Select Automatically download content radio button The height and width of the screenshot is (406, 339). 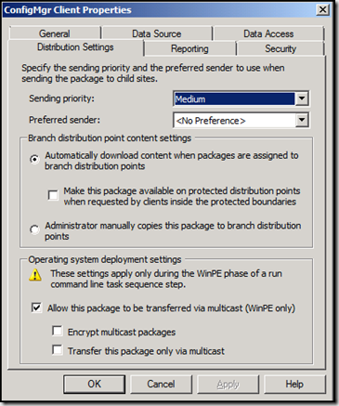point(34,159)
